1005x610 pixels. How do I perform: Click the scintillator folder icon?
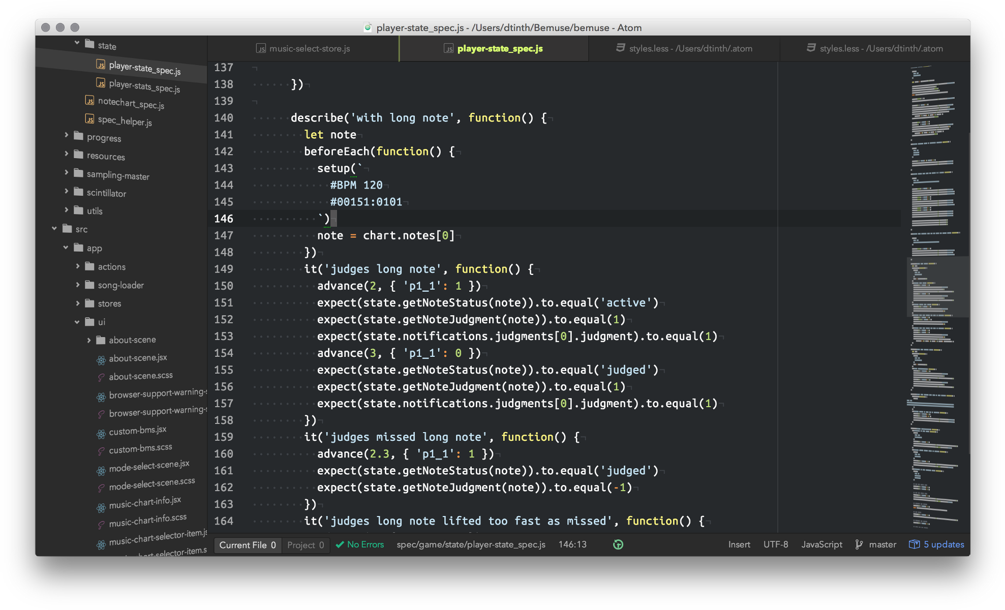click(79, 191)
